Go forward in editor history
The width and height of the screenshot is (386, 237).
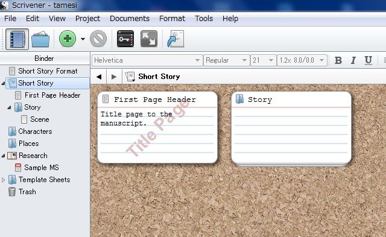[x=114, y=77]
